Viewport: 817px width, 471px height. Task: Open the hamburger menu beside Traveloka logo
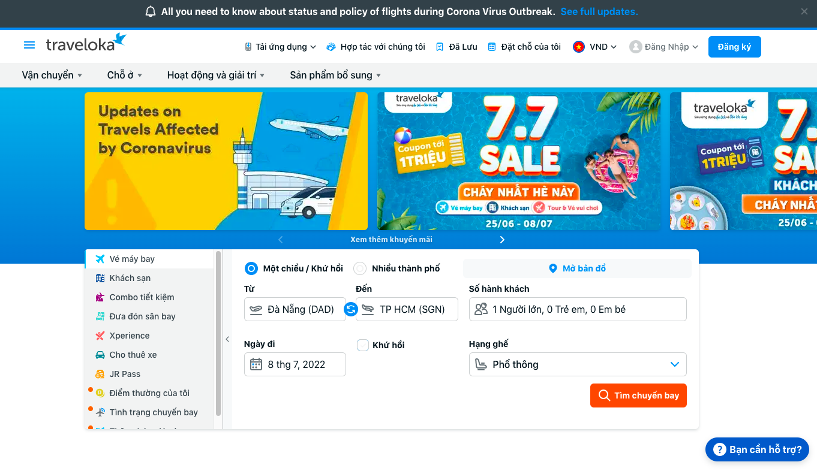29,46
